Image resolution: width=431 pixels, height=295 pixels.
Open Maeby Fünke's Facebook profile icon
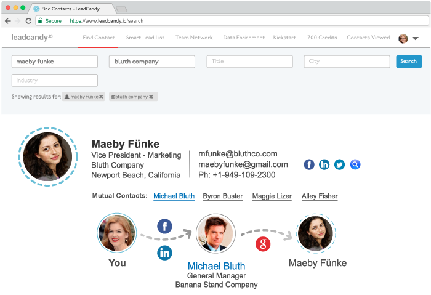pos(309,164)
